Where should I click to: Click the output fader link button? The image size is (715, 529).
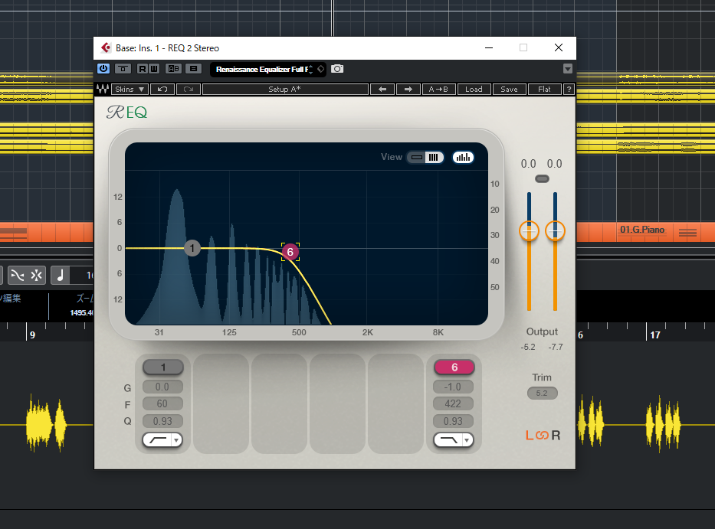[x=542, y=179]
